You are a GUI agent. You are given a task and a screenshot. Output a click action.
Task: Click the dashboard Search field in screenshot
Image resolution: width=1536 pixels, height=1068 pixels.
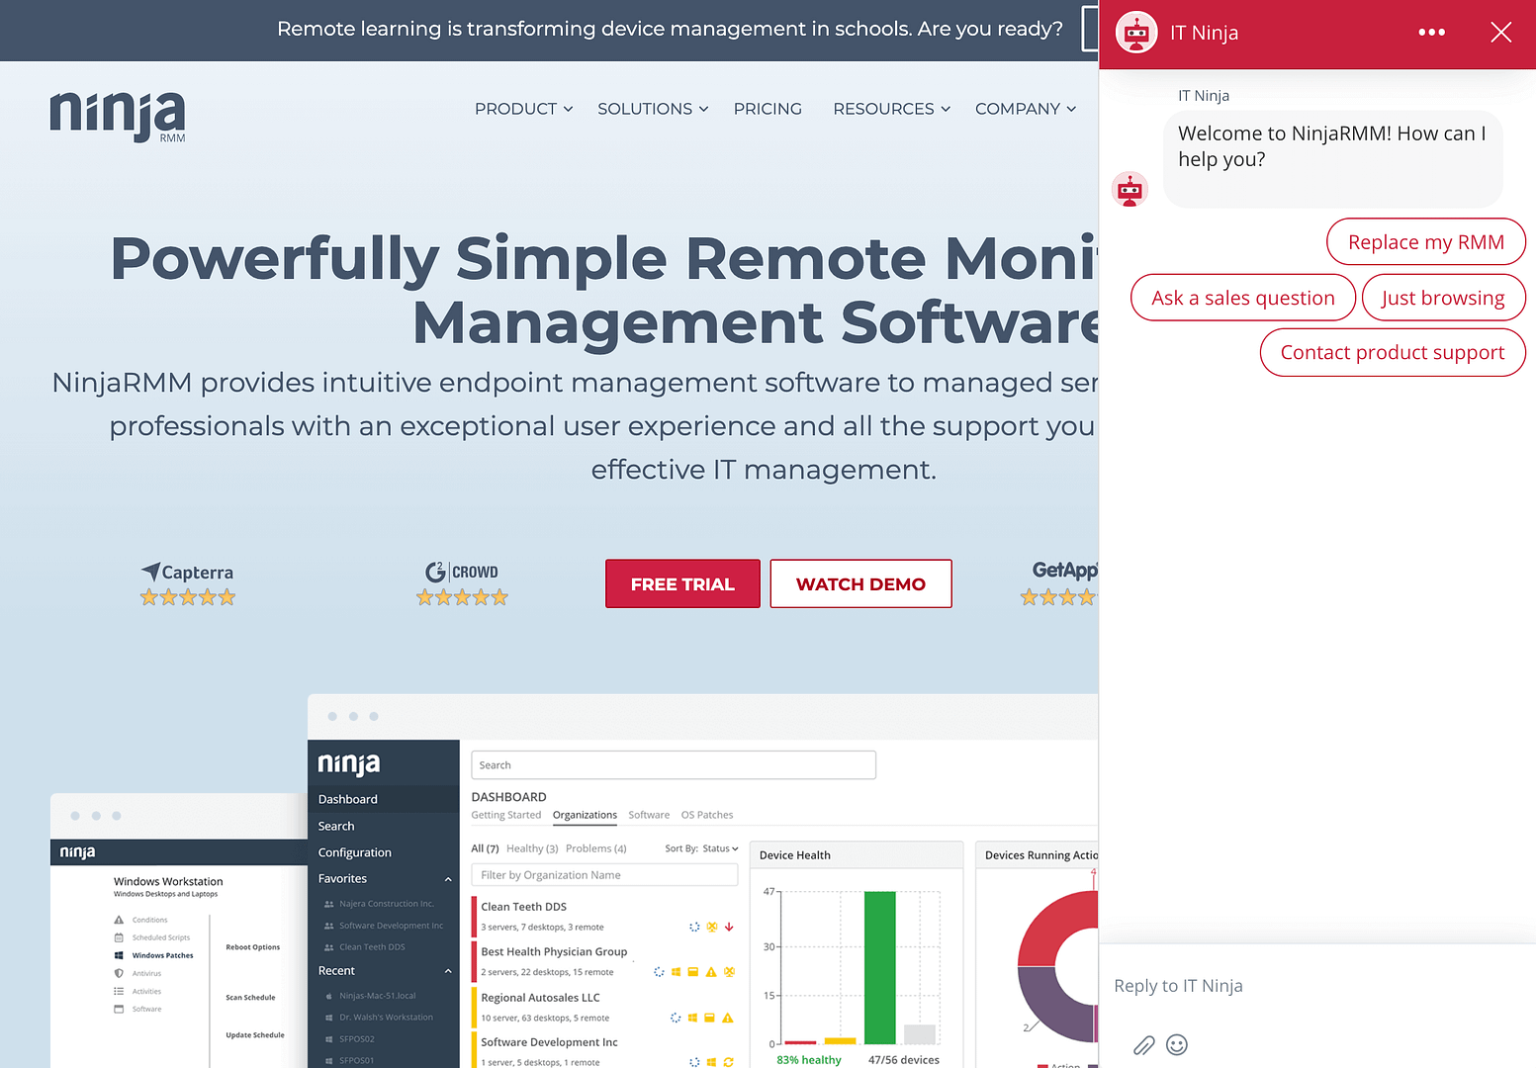pos(674,765)
